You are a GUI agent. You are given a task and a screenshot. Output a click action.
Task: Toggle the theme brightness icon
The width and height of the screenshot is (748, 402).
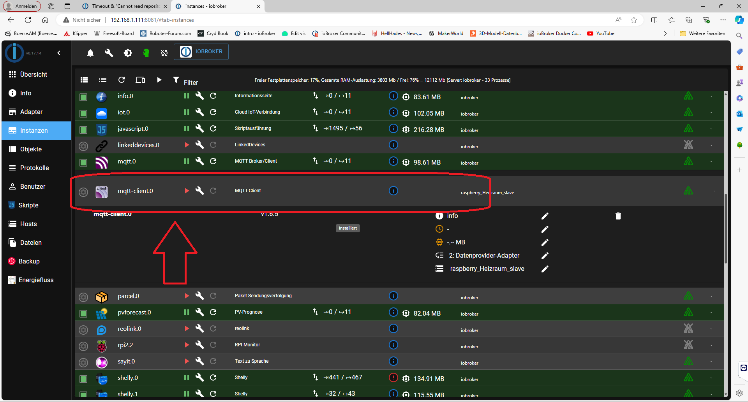point(128,53)
